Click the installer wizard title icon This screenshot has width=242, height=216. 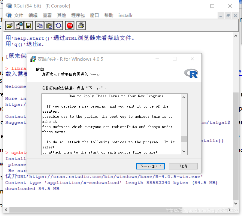33,59
